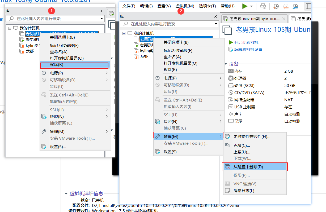The height and width of the screenshot is (212, 326).
Task: Click 开启此虚拟机 link
Action: pos(246,42)
